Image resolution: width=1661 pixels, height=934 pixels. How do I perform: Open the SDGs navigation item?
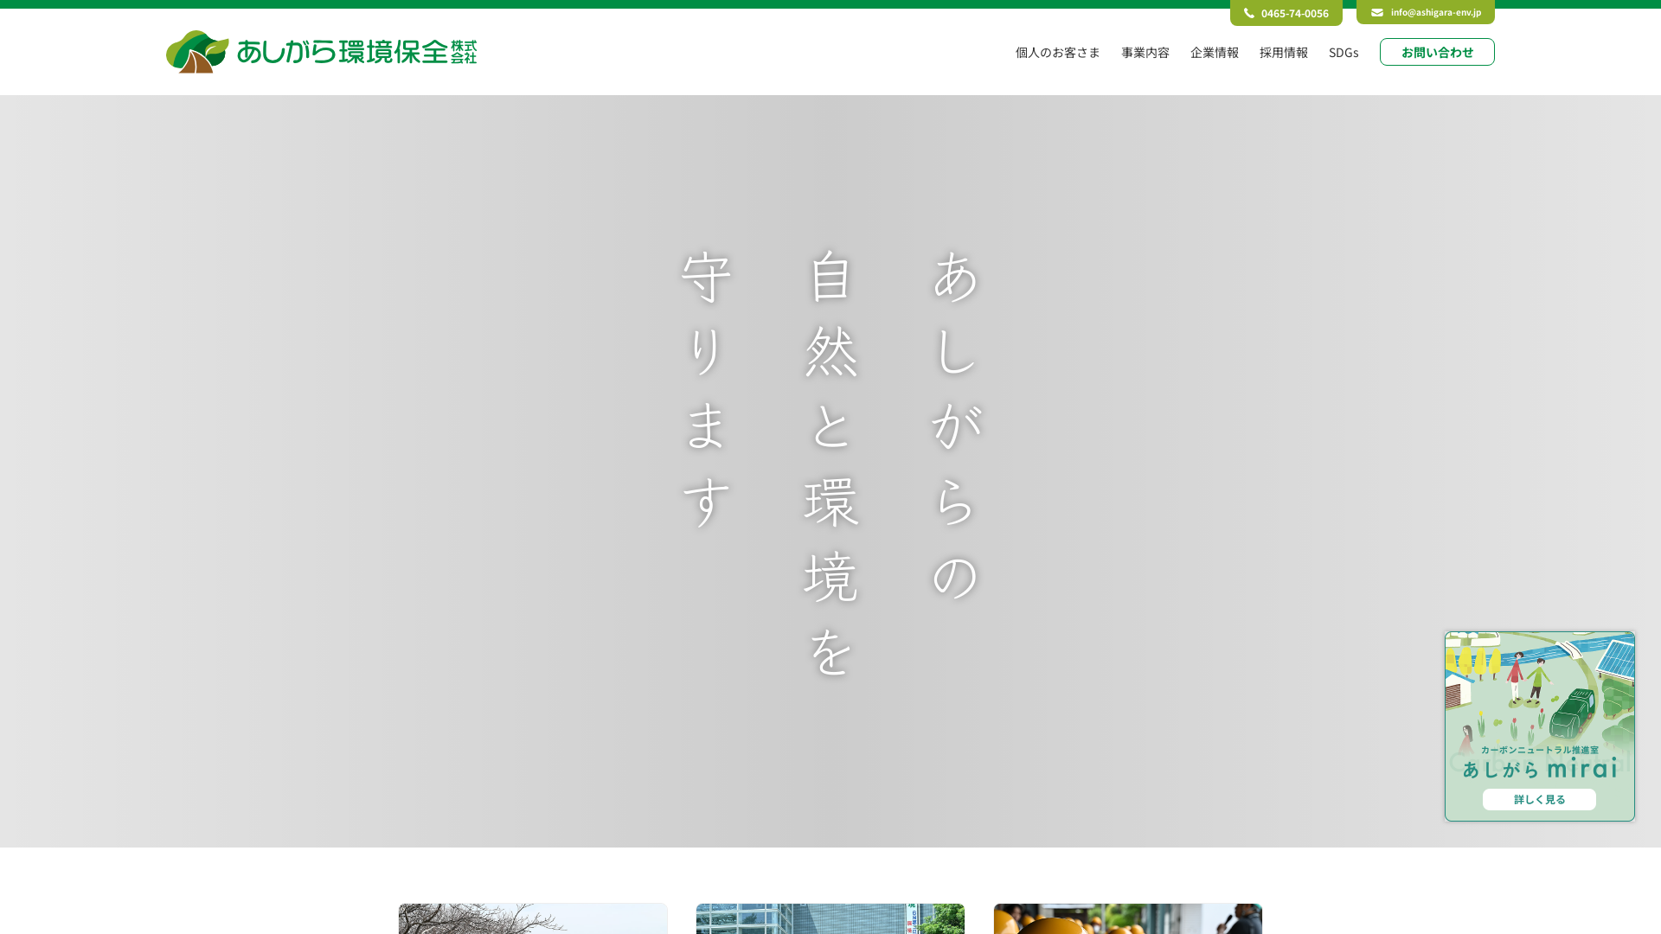click(x=1344, y=52)
